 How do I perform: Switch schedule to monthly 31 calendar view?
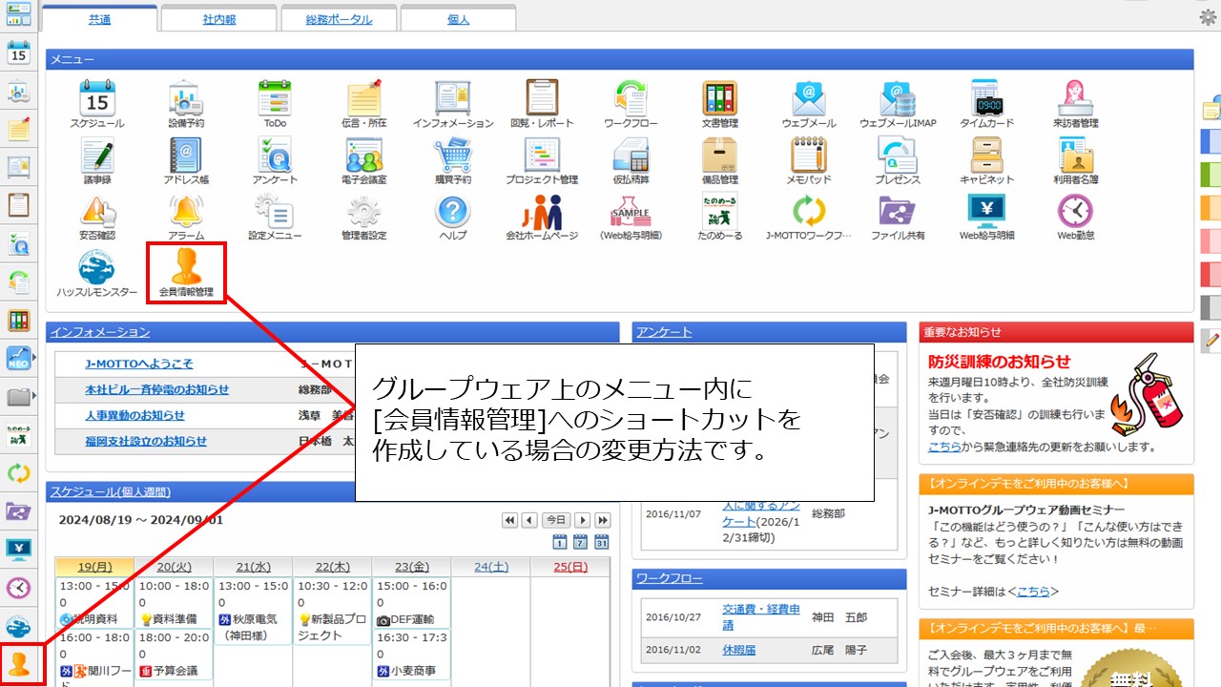click(x=602, y=542)
